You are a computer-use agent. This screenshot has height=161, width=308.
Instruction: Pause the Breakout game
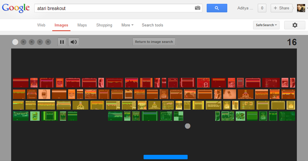coord(62,42)
